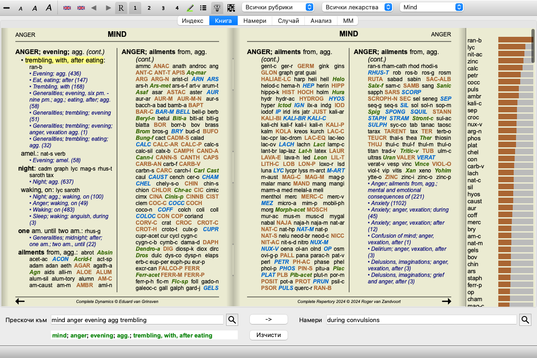Go to previous page with left arrow
The height and width of the screenshot is (358, 537).
tap(20, 301)
